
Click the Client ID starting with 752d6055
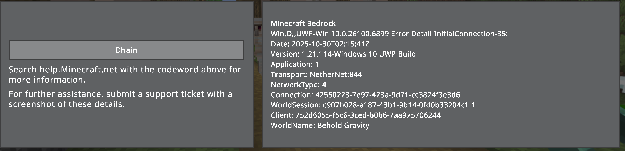368,115
